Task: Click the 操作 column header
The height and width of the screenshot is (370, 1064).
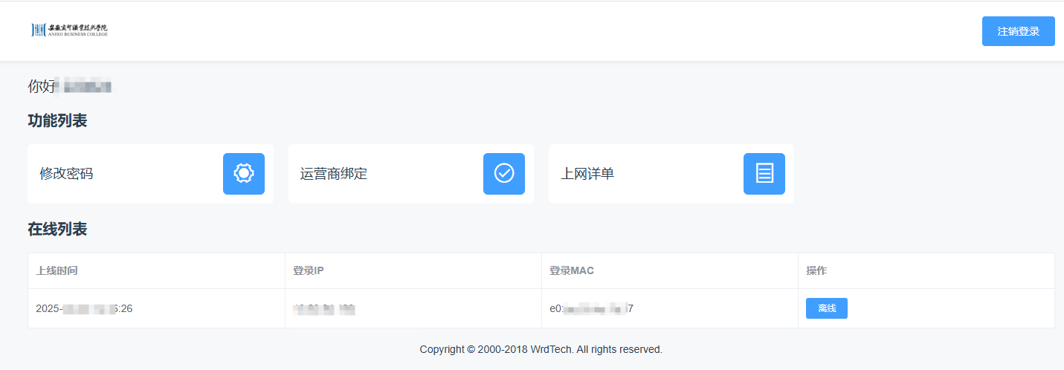Action: coord(816,270)
